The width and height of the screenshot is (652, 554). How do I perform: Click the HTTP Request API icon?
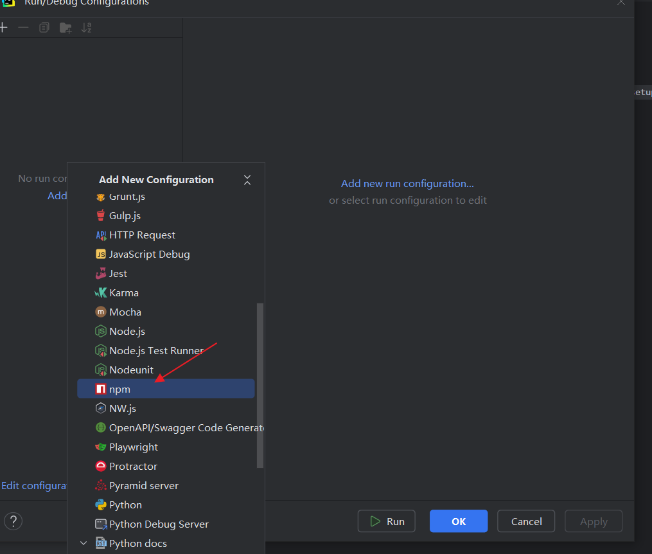[101, 235]
